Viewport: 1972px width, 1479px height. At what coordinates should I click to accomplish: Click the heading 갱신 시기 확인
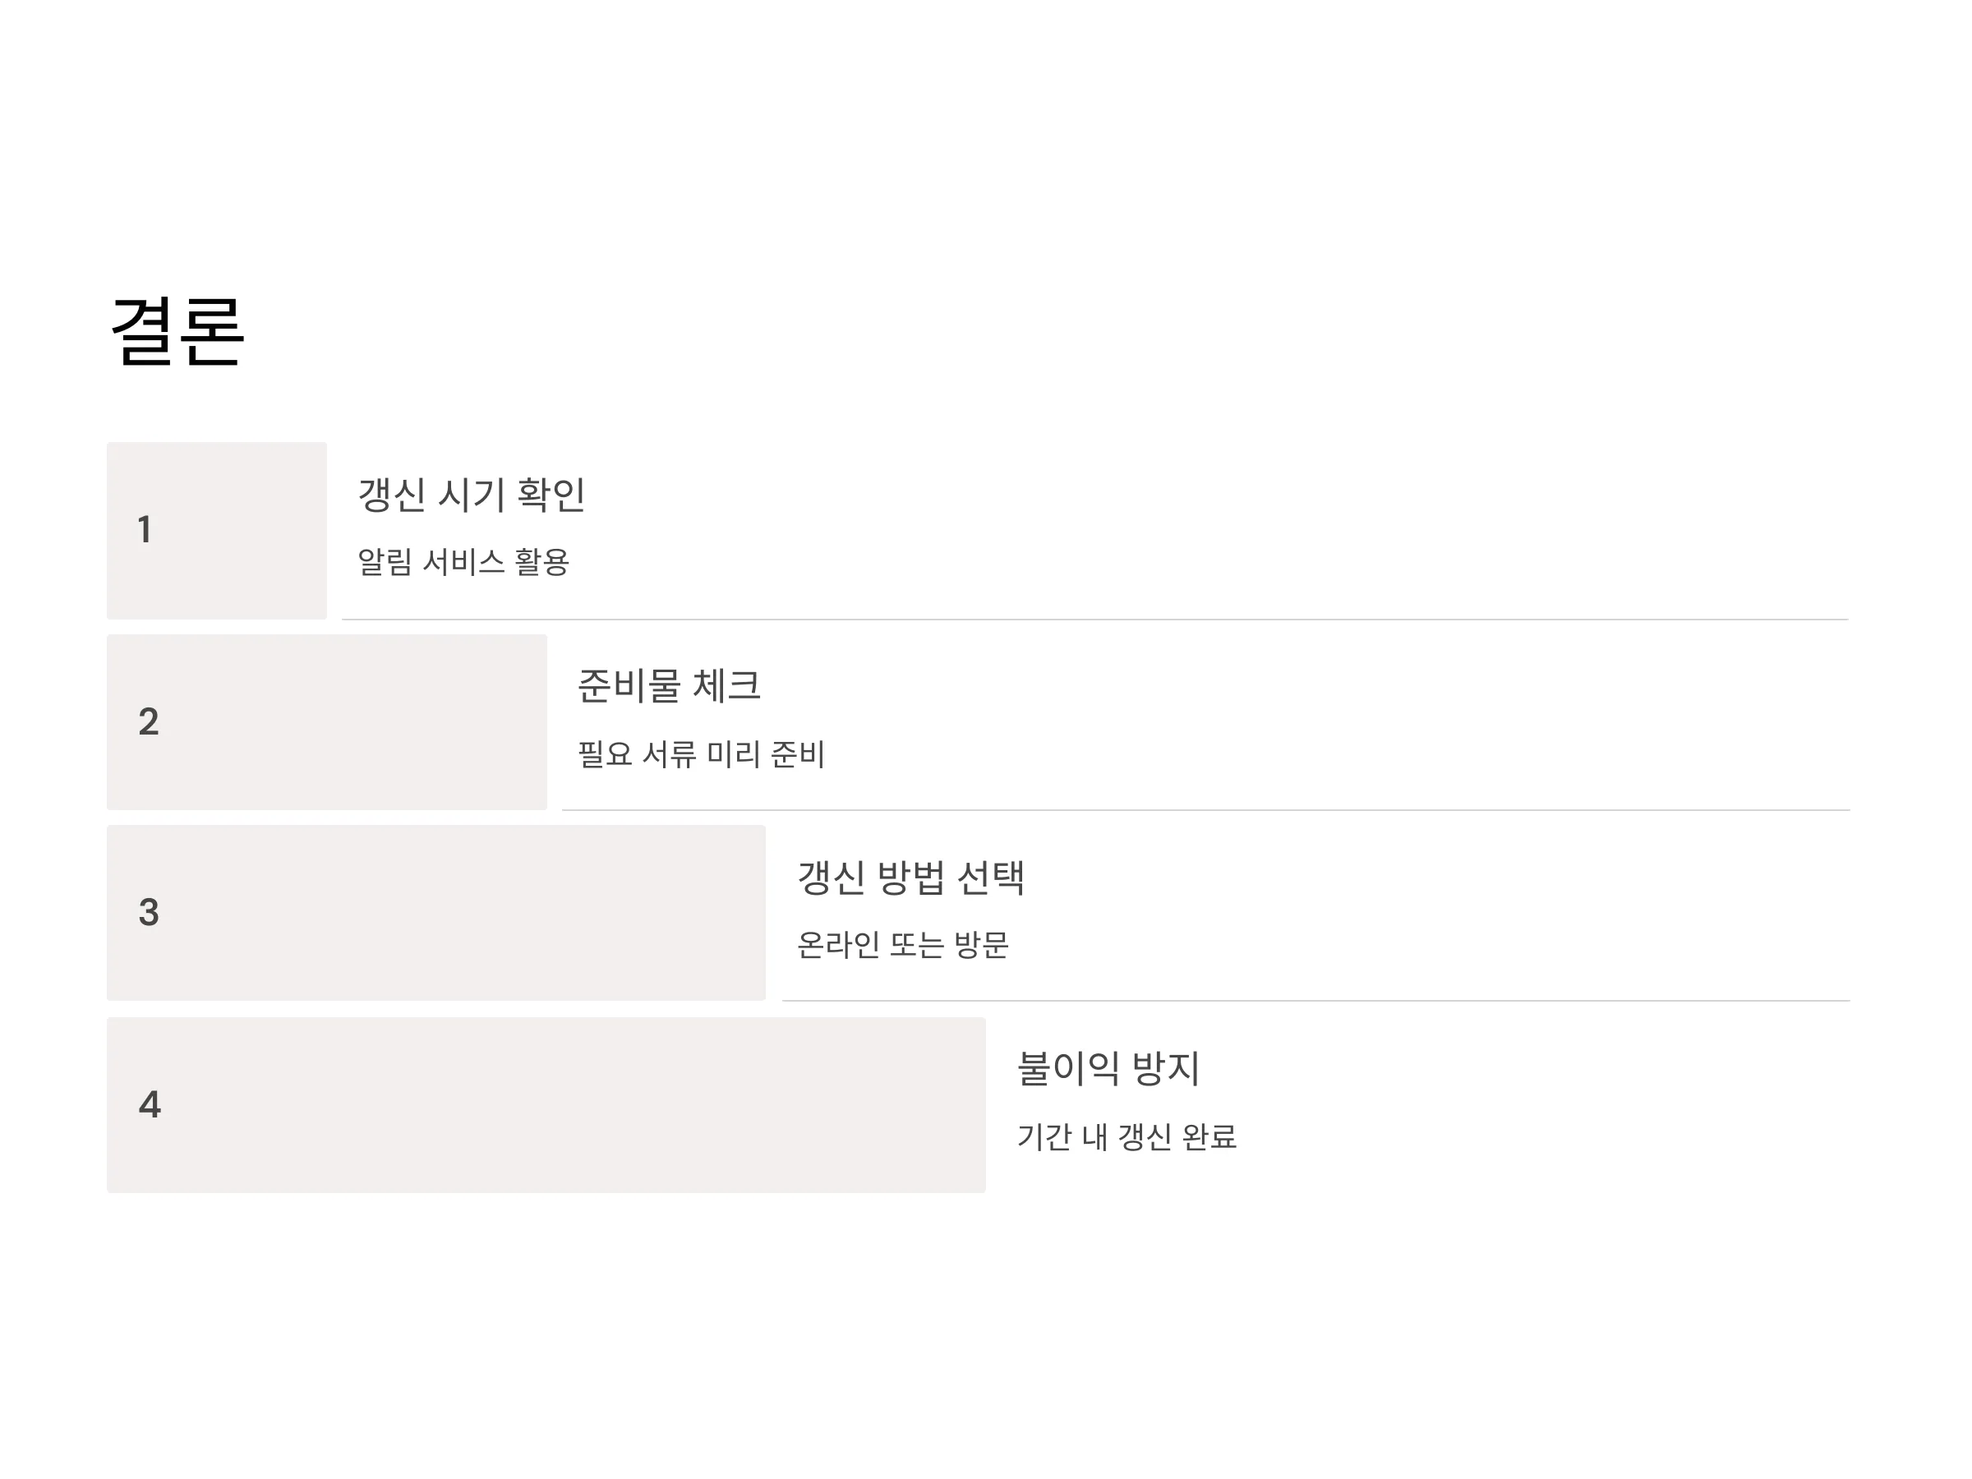tap(472, 495)
